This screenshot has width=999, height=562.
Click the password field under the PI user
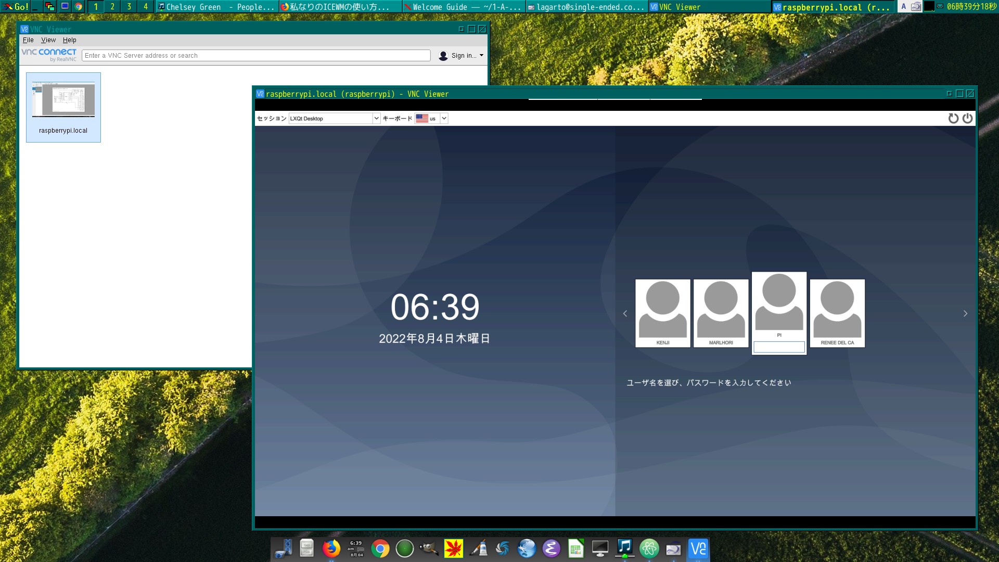pos(778,347)
